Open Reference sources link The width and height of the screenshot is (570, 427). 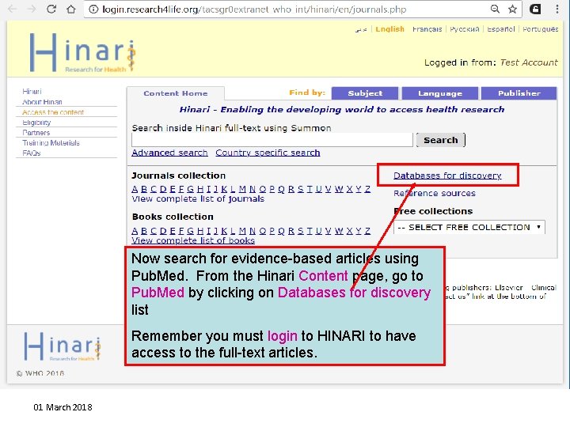point(435,193)
